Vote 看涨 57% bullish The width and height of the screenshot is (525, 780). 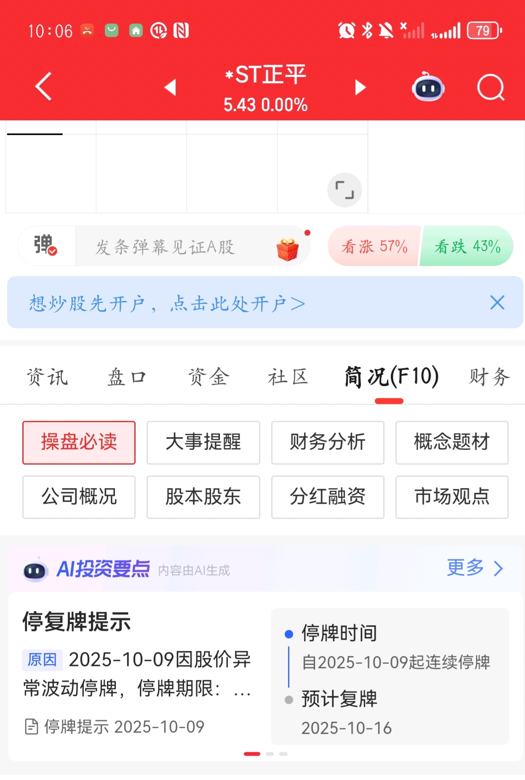click(374, 246)
